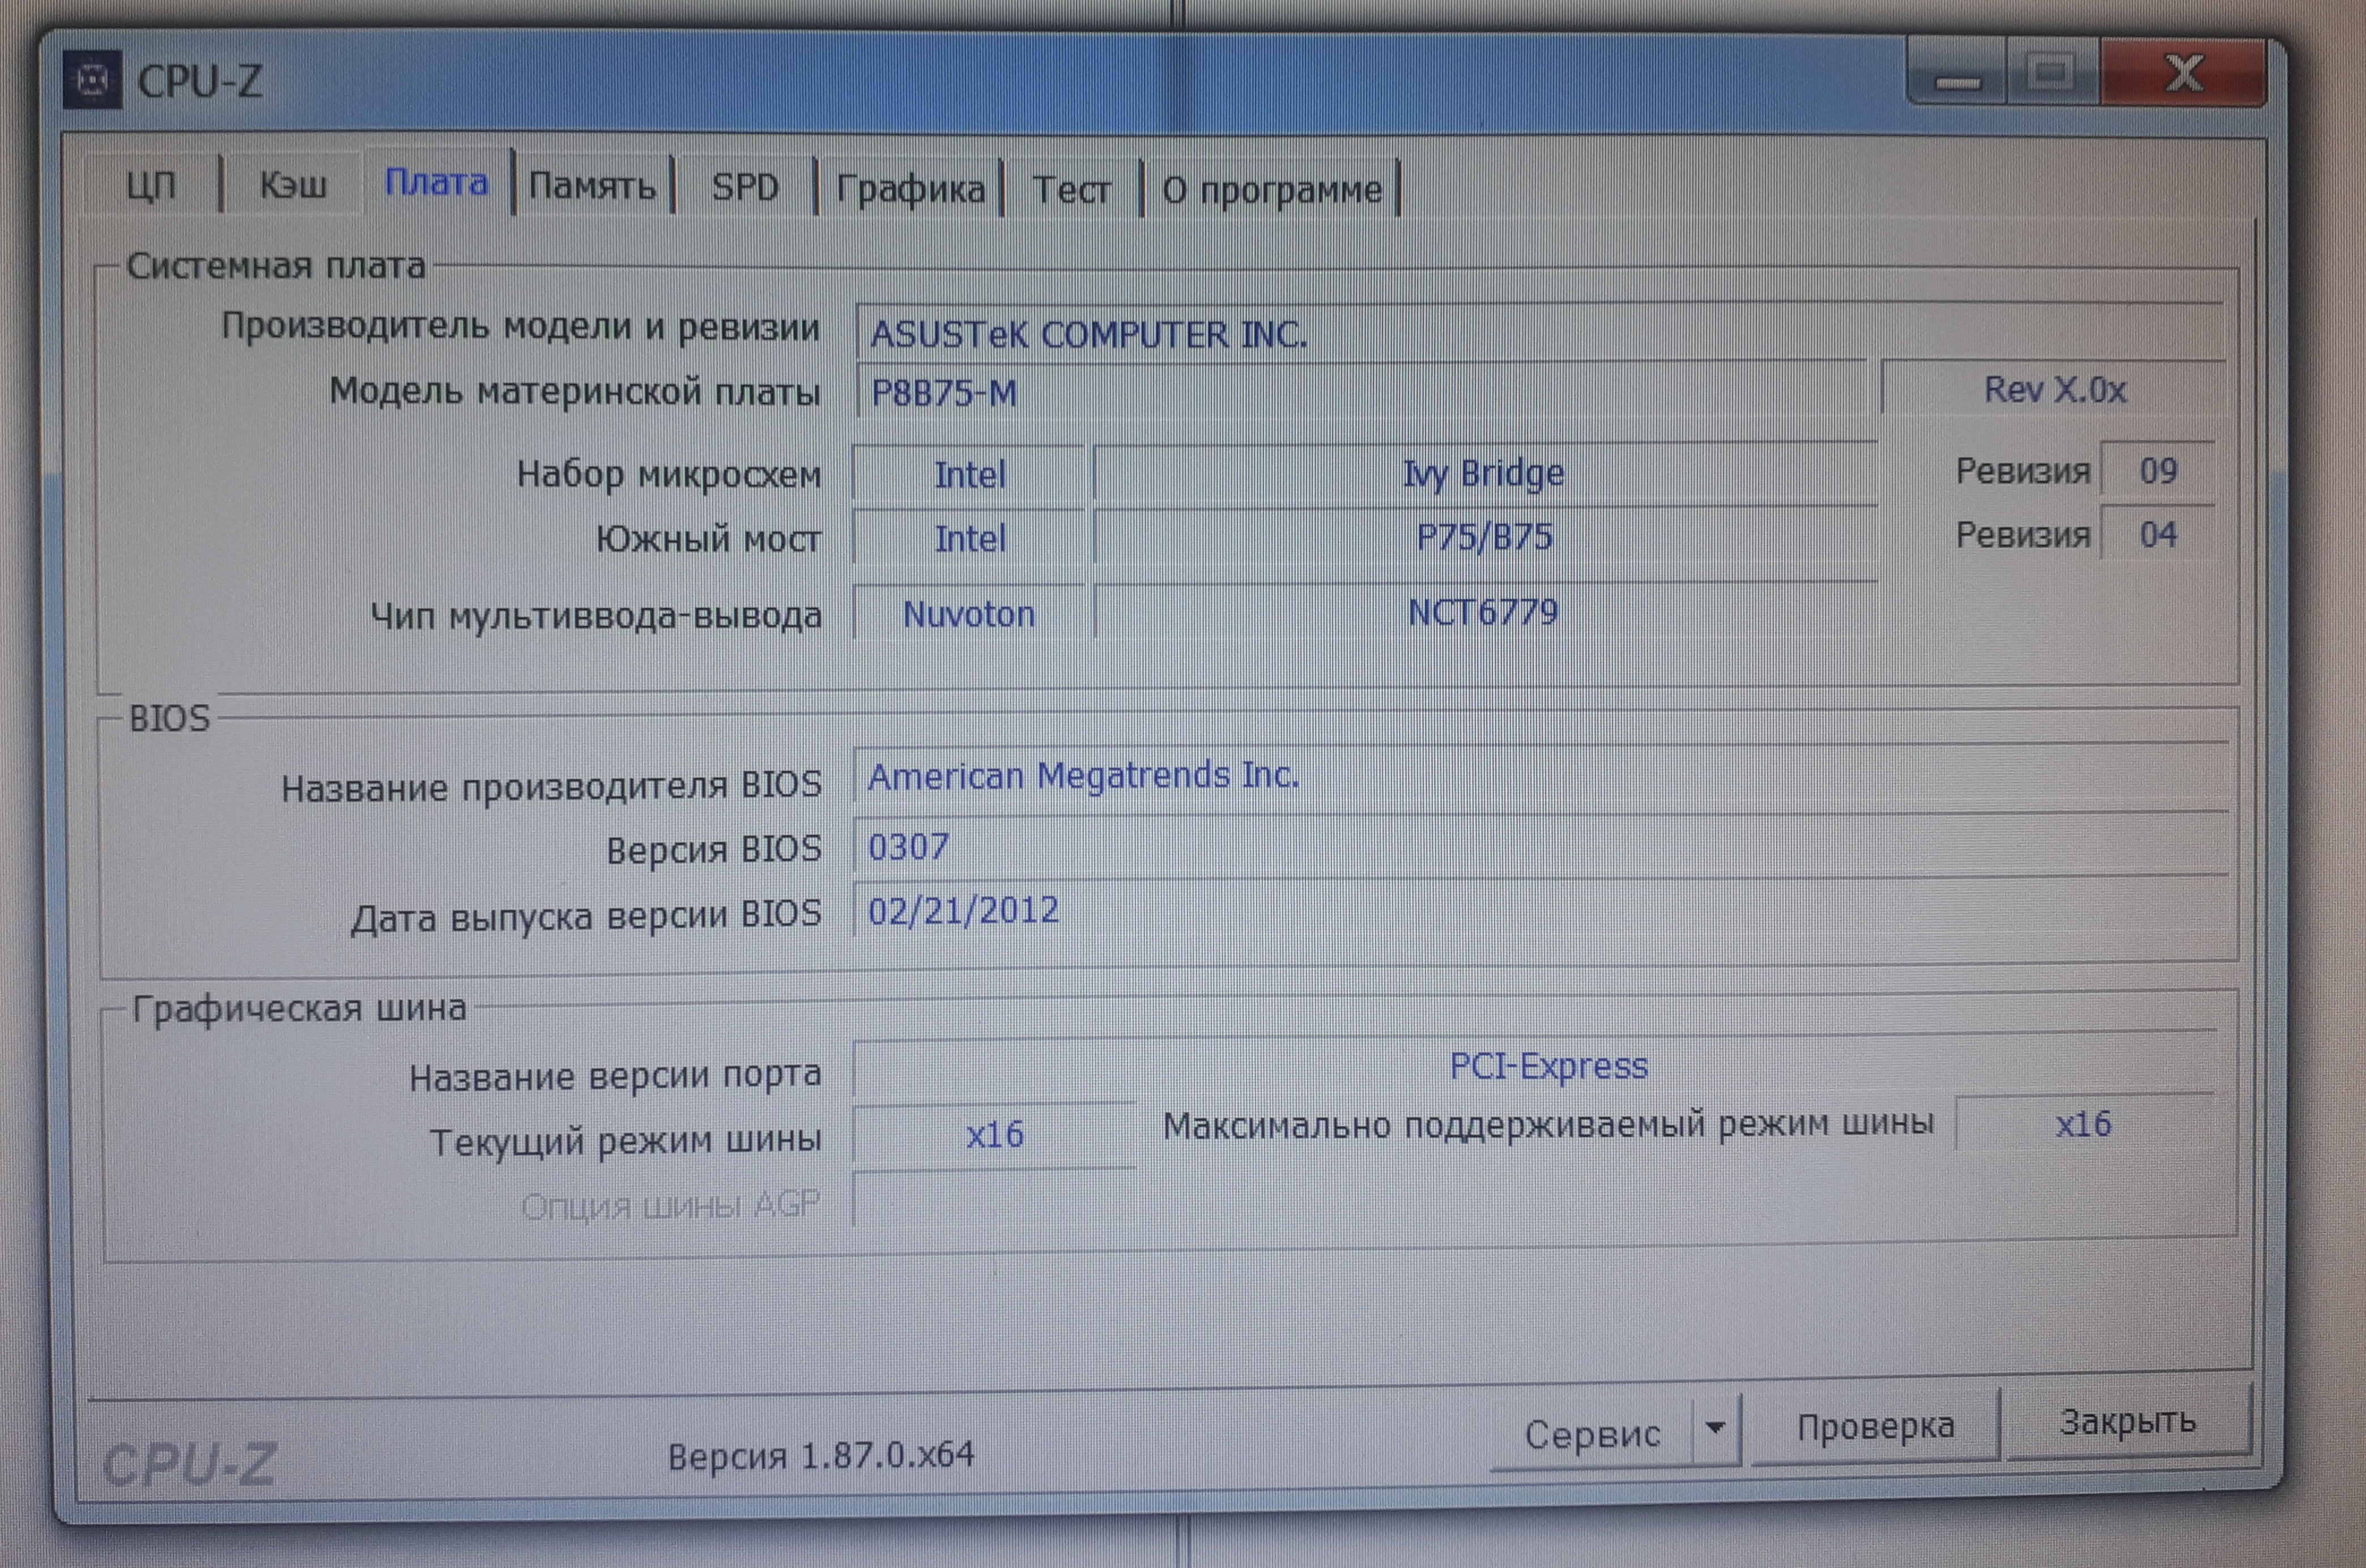
Task: Show the О программе tab
Action: (1271, 189)
